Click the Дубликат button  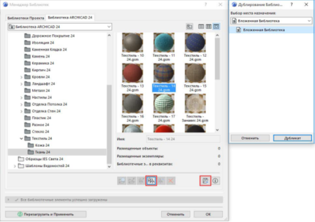[x=293, y=138]
